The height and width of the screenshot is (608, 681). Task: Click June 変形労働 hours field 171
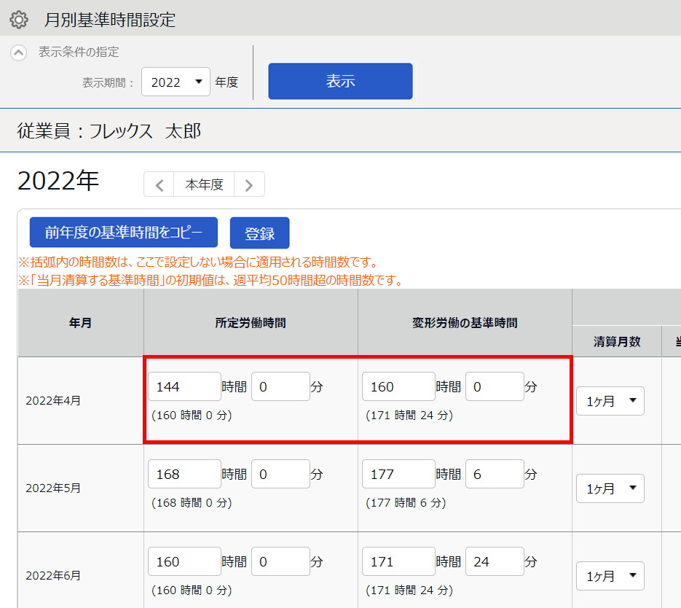click(398, 561)
